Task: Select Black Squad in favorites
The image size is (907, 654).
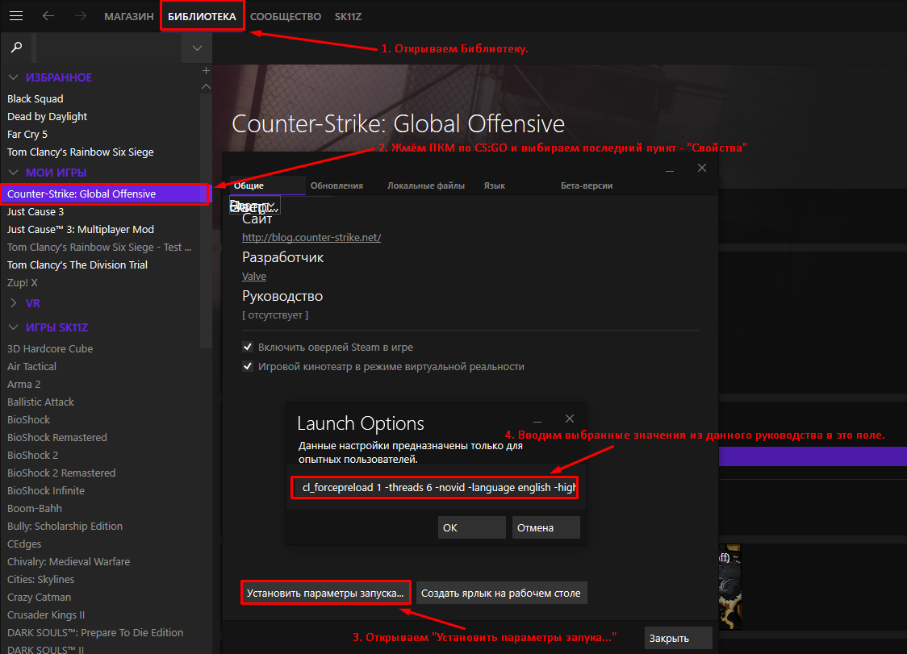Action: [x=36, y=99]
